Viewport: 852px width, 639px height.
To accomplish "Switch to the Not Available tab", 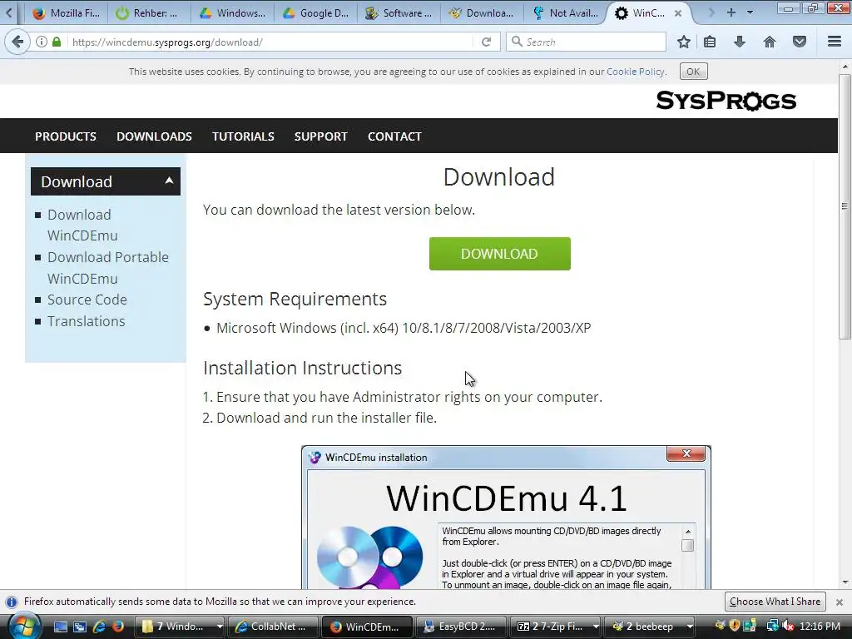I will click(x=565, y=13).
